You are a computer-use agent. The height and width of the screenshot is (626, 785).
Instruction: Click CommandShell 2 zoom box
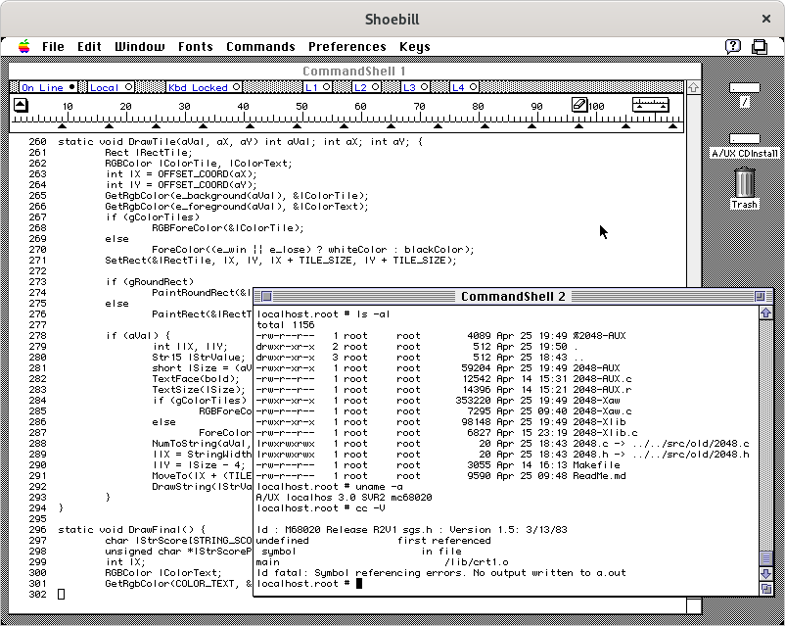[x=760, y=296]
